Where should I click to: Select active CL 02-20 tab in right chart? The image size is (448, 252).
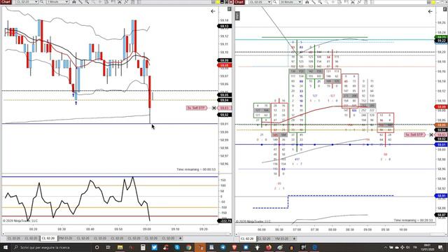click(247, 239)
